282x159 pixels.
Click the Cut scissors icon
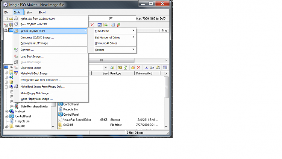click(x=146, y=67)
